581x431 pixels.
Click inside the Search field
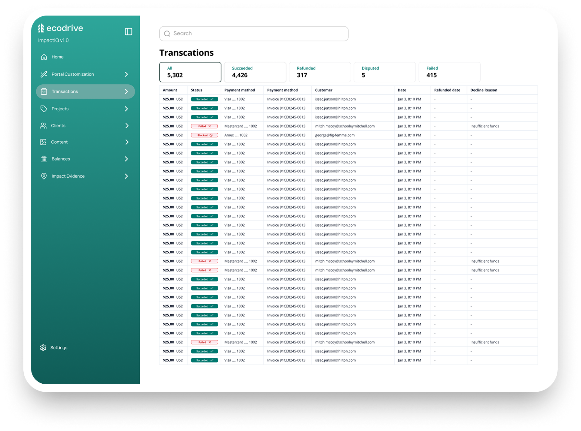tap(254, 34)
